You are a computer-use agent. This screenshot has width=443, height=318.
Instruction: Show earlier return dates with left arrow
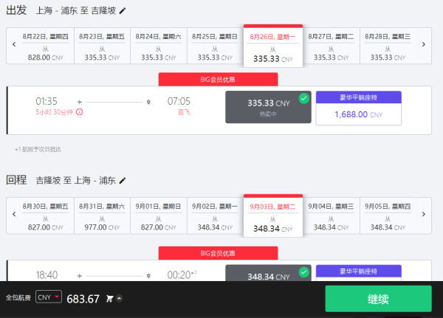point(14,214)
